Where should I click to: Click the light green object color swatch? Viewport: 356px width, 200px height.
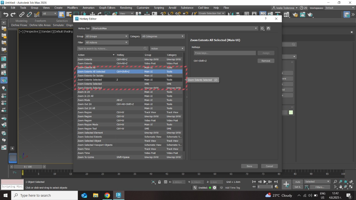(291, 112)
